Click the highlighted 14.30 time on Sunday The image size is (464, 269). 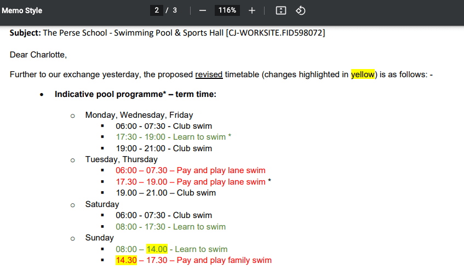[126, 260]
